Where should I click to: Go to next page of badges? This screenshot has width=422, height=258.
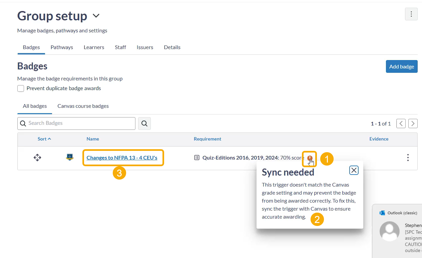point(413,123)
